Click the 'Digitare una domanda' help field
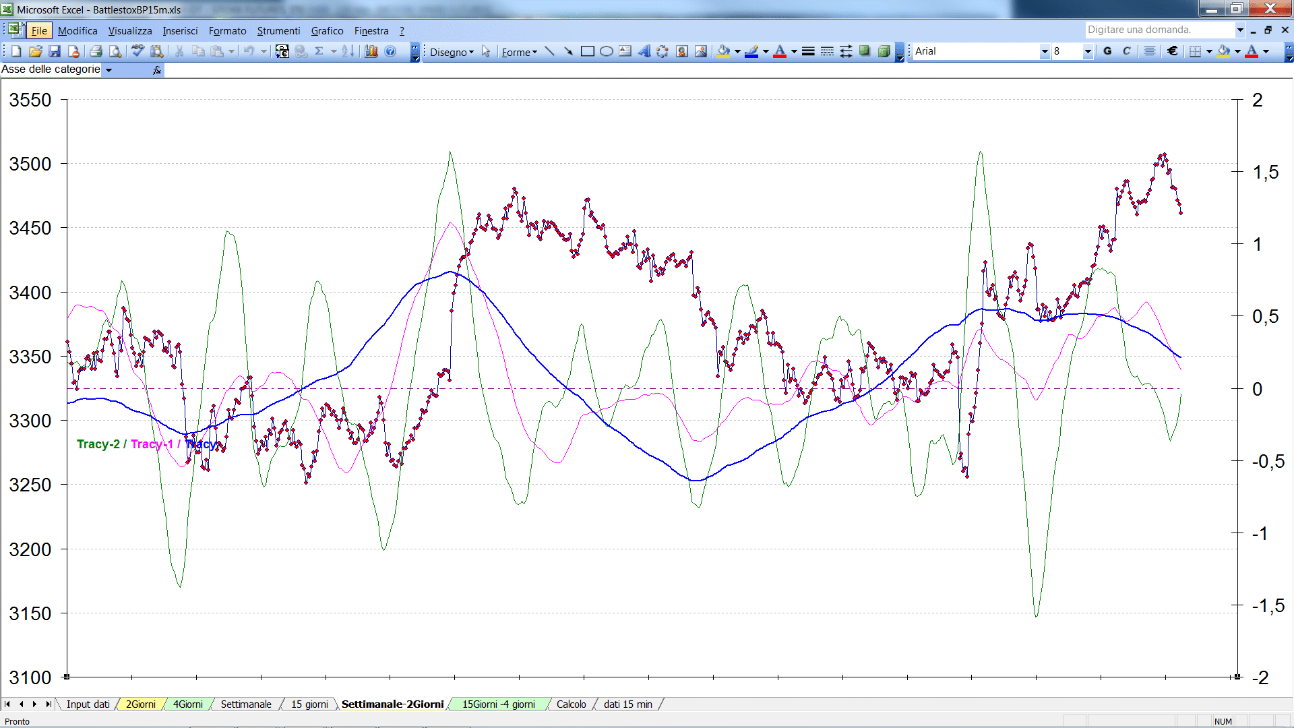 pyautogui.click(x=1159, y=30)
